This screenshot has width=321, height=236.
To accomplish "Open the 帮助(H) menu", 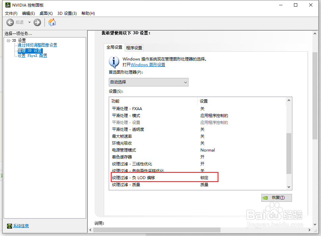I will [x=88, y=13].
